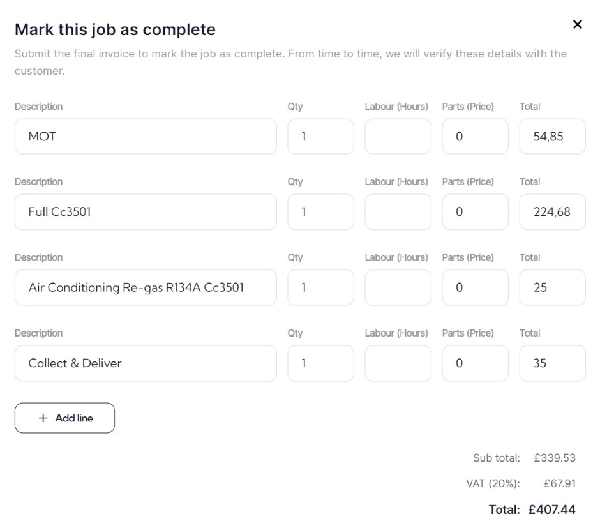This screenshot has height=530, width=600.
Task: Focus the Labour hours field for Collect & Deliver
Action: pyautogui.click(x=398, y=363)
